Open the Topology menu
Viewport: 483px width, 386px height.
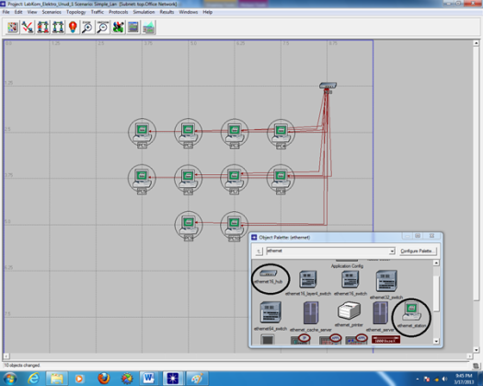76,12
